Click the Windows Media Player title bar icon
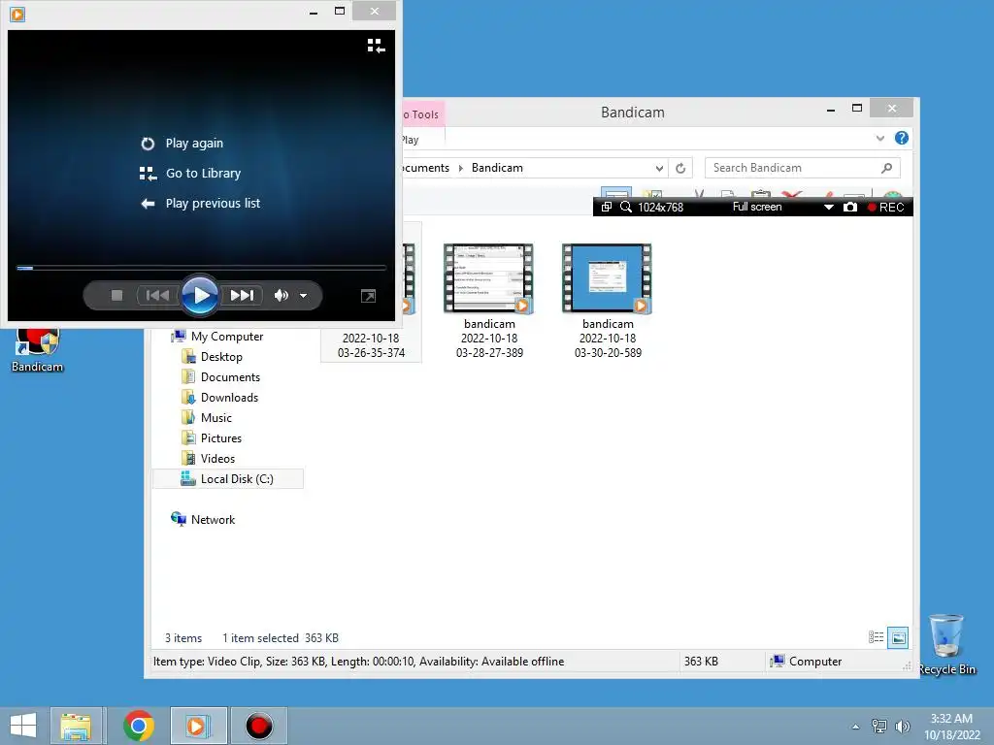Screen dimensions: 994x745 point(17,14)
